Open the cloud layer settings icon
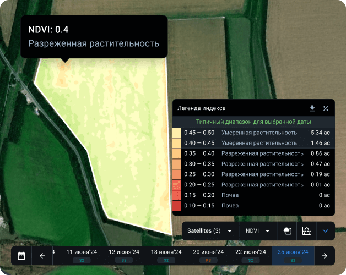 287,231
